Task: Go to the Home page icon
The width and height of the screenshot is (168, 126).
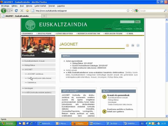Action: tap(27, 11)
